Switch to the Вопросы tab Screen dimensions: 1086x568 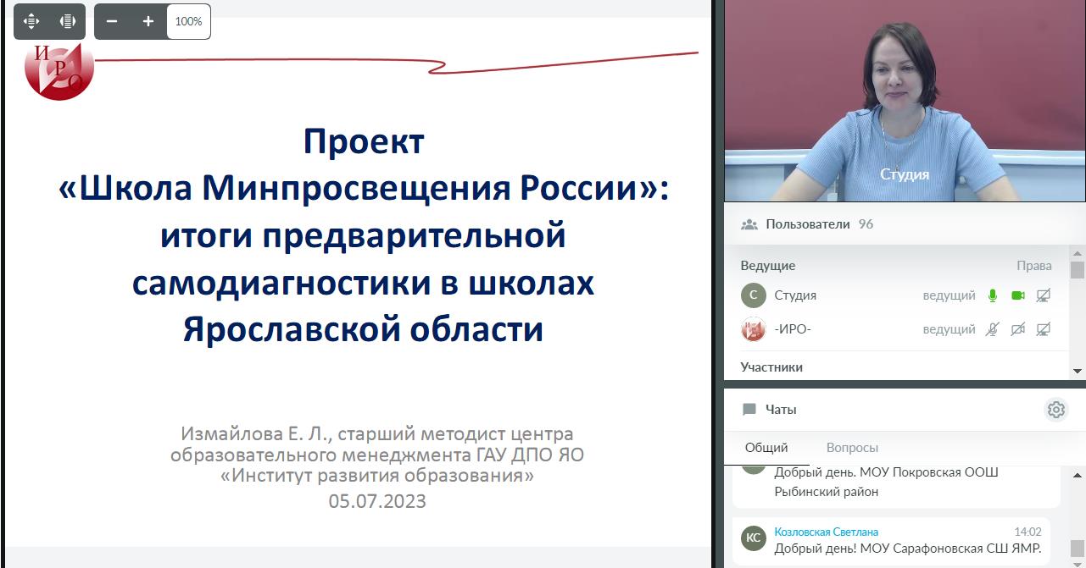point(852,448)
